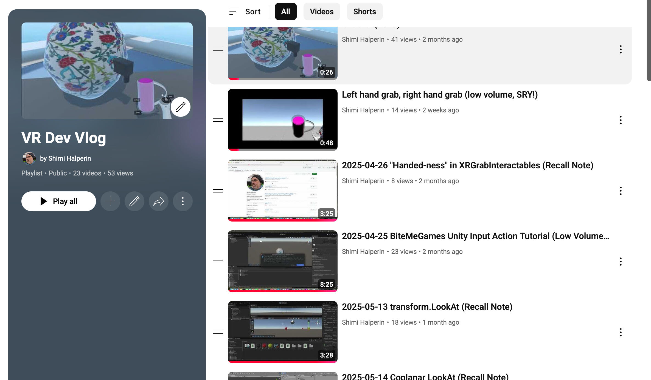Select the All filter chip

pos(285,12)
